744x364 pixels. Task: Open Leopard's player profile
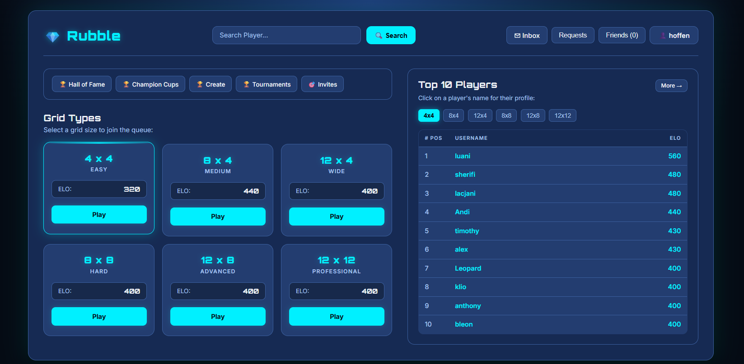click(x=468, y=268)
